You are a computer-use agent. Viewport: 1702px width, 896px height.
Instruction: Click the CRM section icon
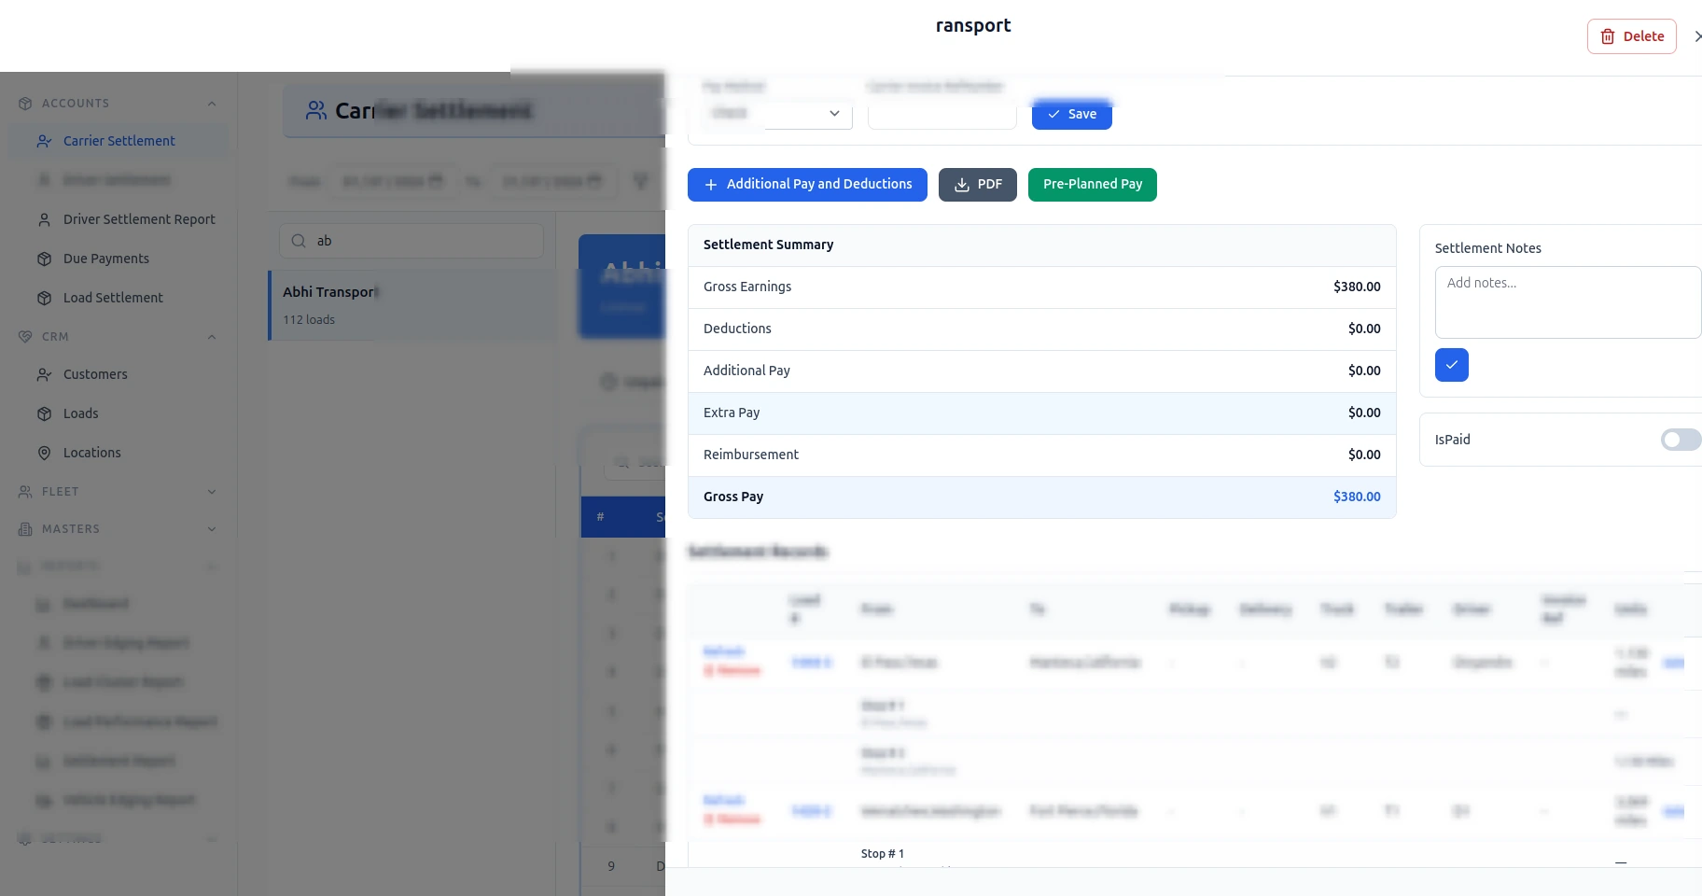tap(25, 337)
